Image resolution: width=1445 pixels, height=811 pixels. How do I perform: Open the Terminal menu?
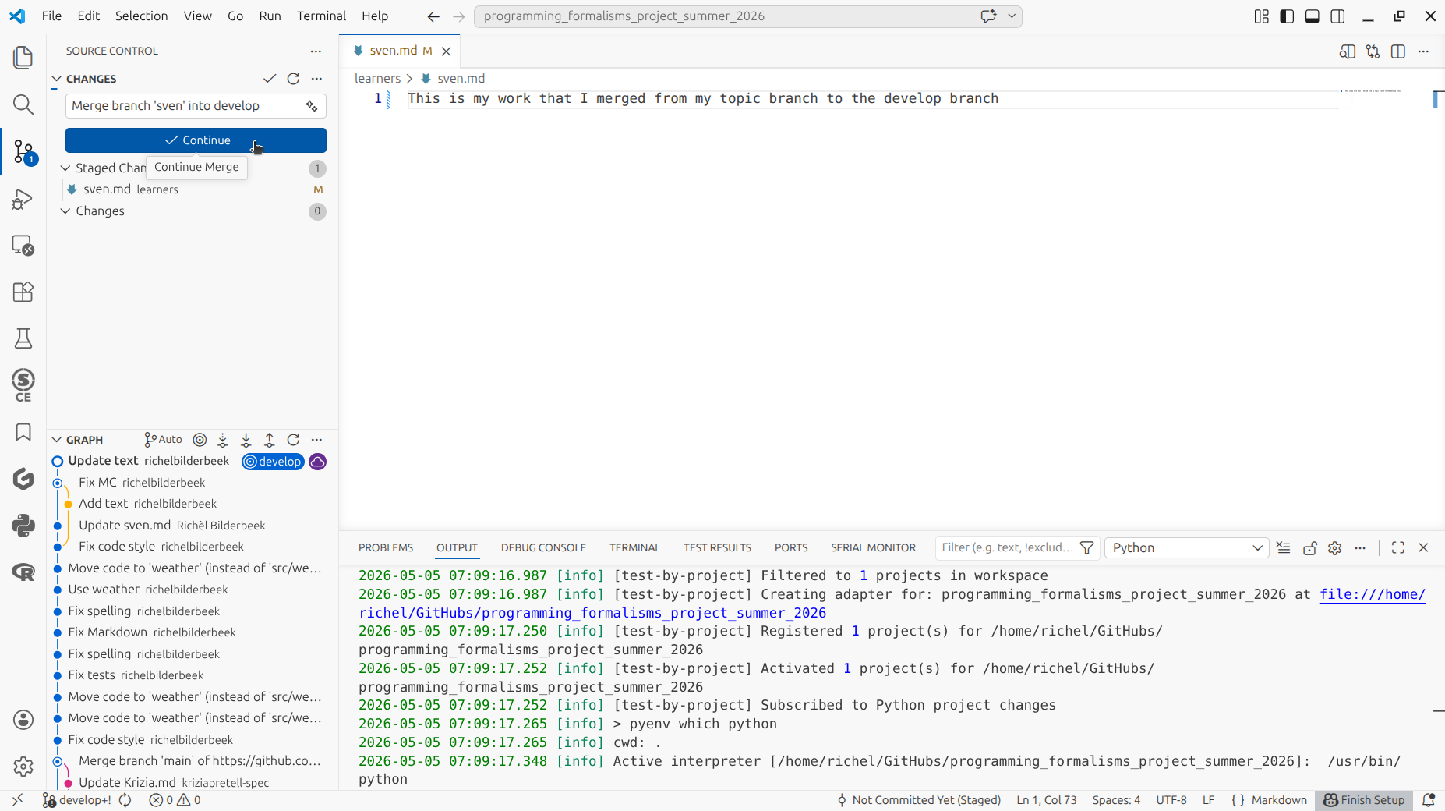pos(321,16)
